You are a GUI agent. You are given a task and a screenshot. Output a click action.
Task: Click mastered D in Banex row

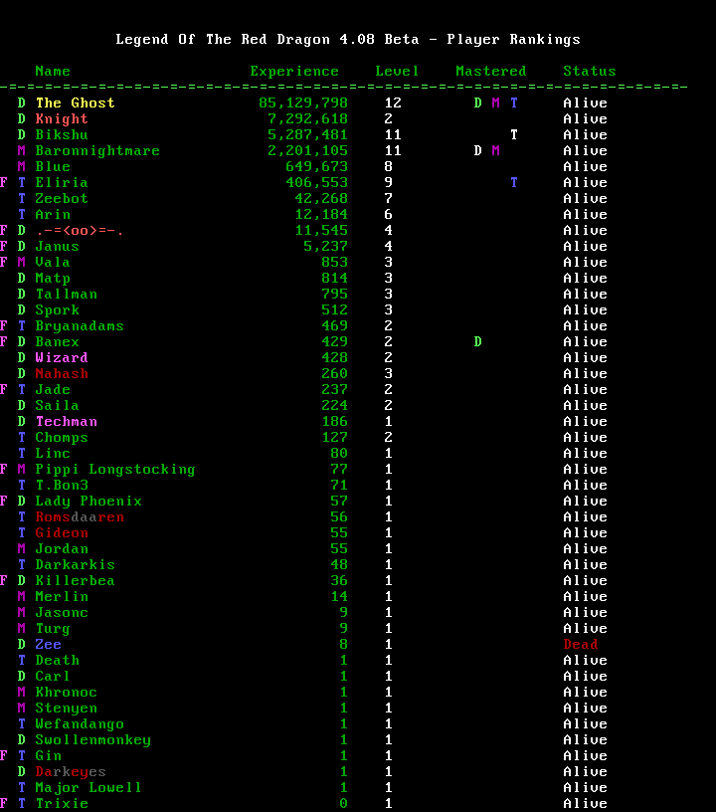click(x=477, y=341)
